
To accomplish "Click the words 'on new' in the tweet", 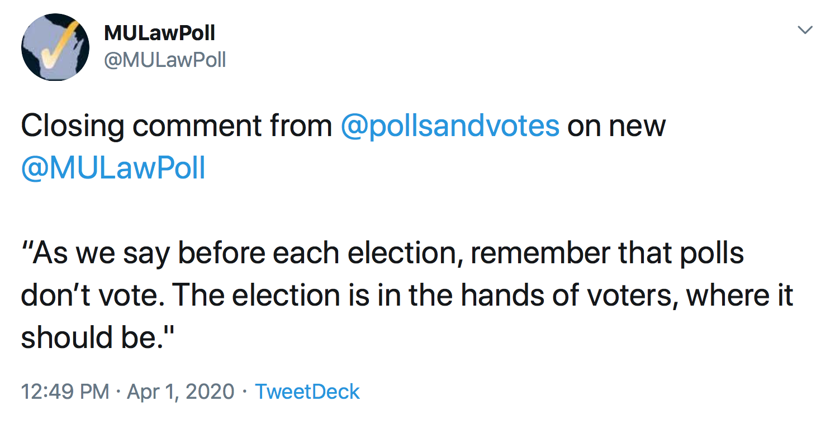I will point(616,127).
